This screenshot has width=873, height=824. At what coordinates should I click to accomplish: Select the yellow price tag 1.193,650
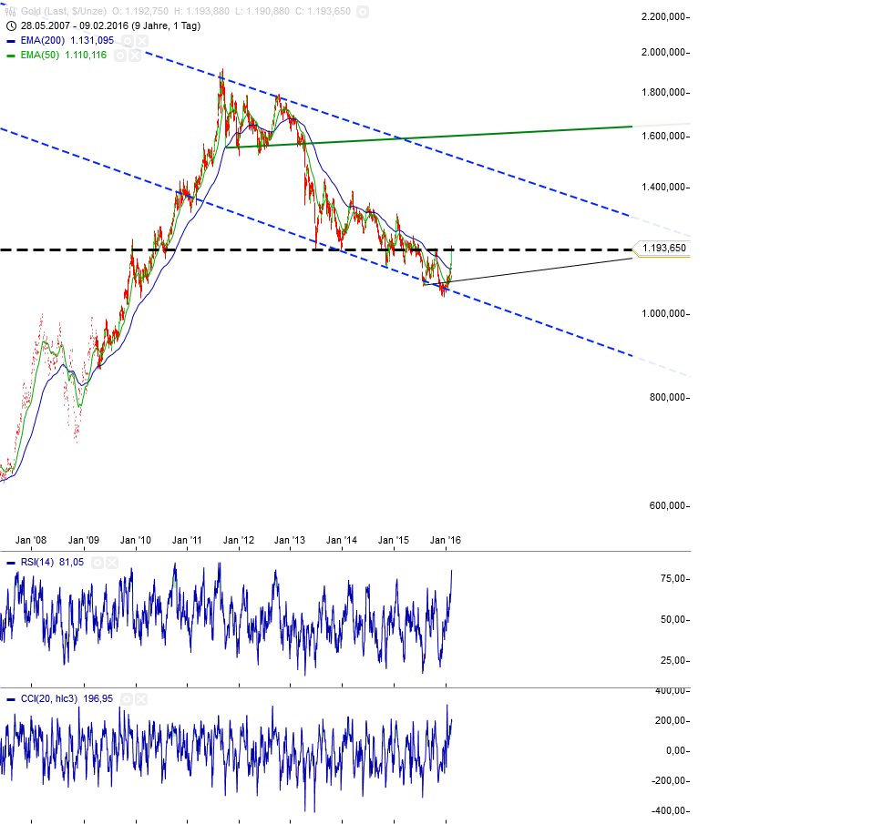point(662,247)
